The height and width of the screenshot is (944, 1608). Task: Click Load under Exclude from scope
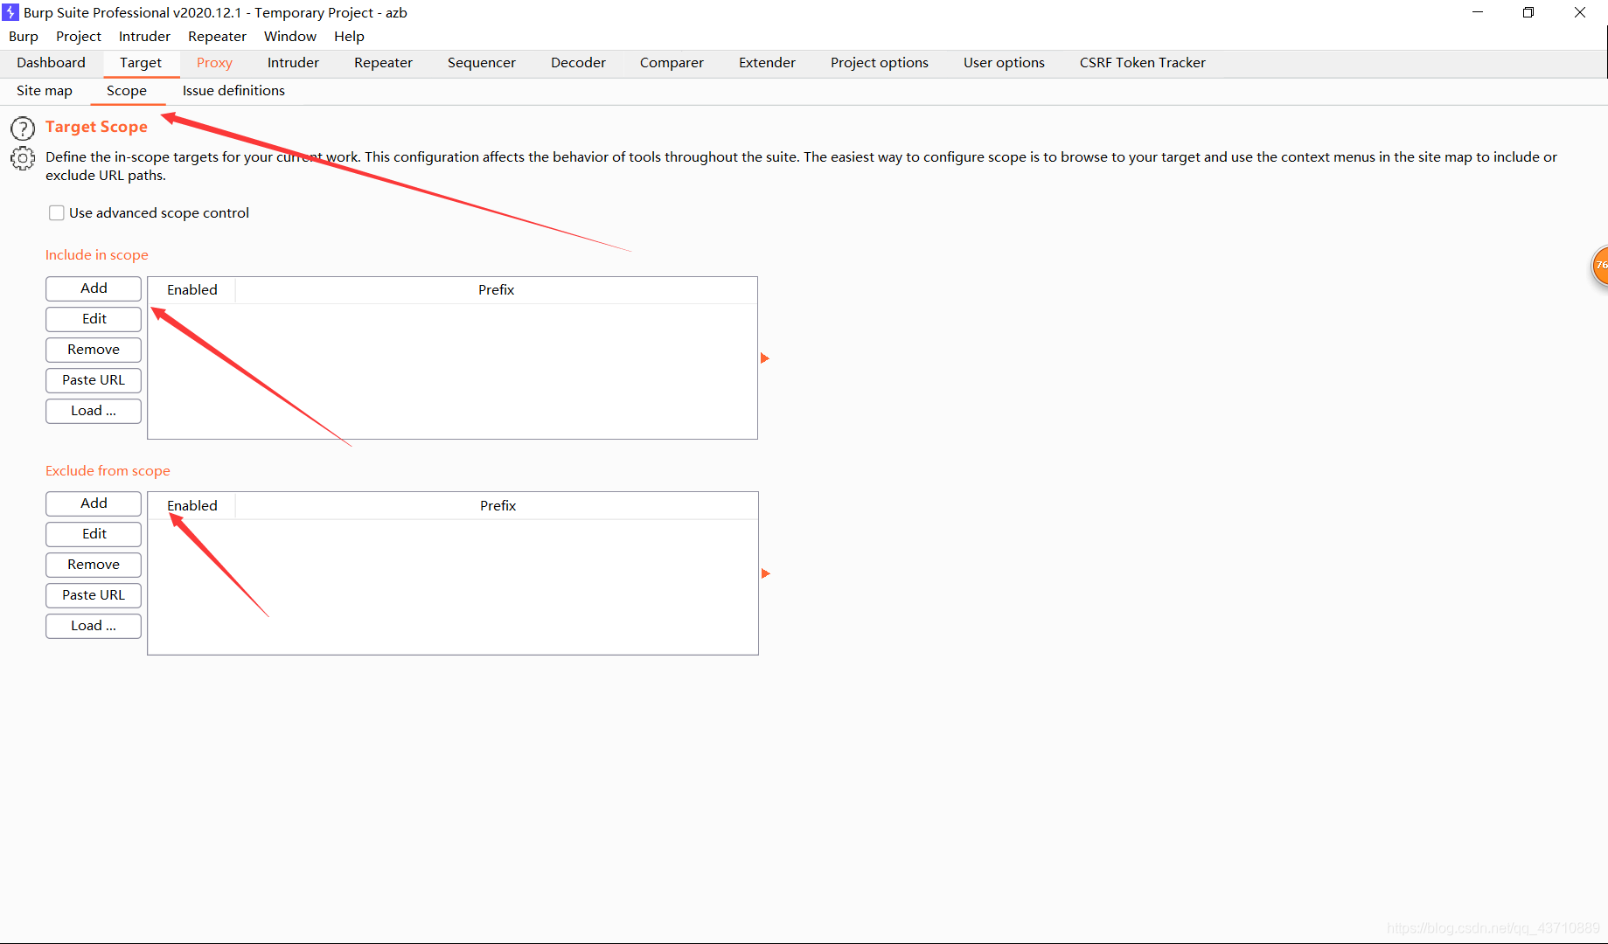pos(94,626)
